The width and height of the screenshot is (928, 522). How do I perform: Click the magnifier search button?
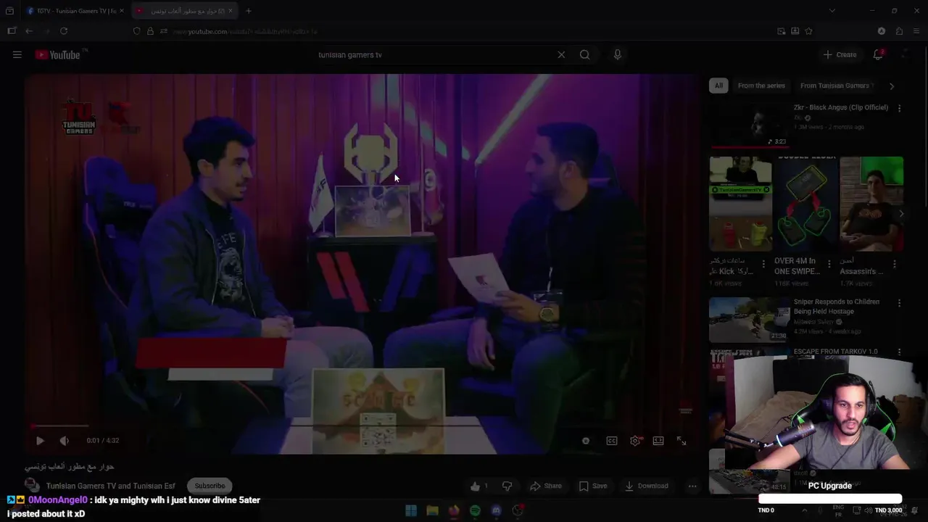(584, 54)
